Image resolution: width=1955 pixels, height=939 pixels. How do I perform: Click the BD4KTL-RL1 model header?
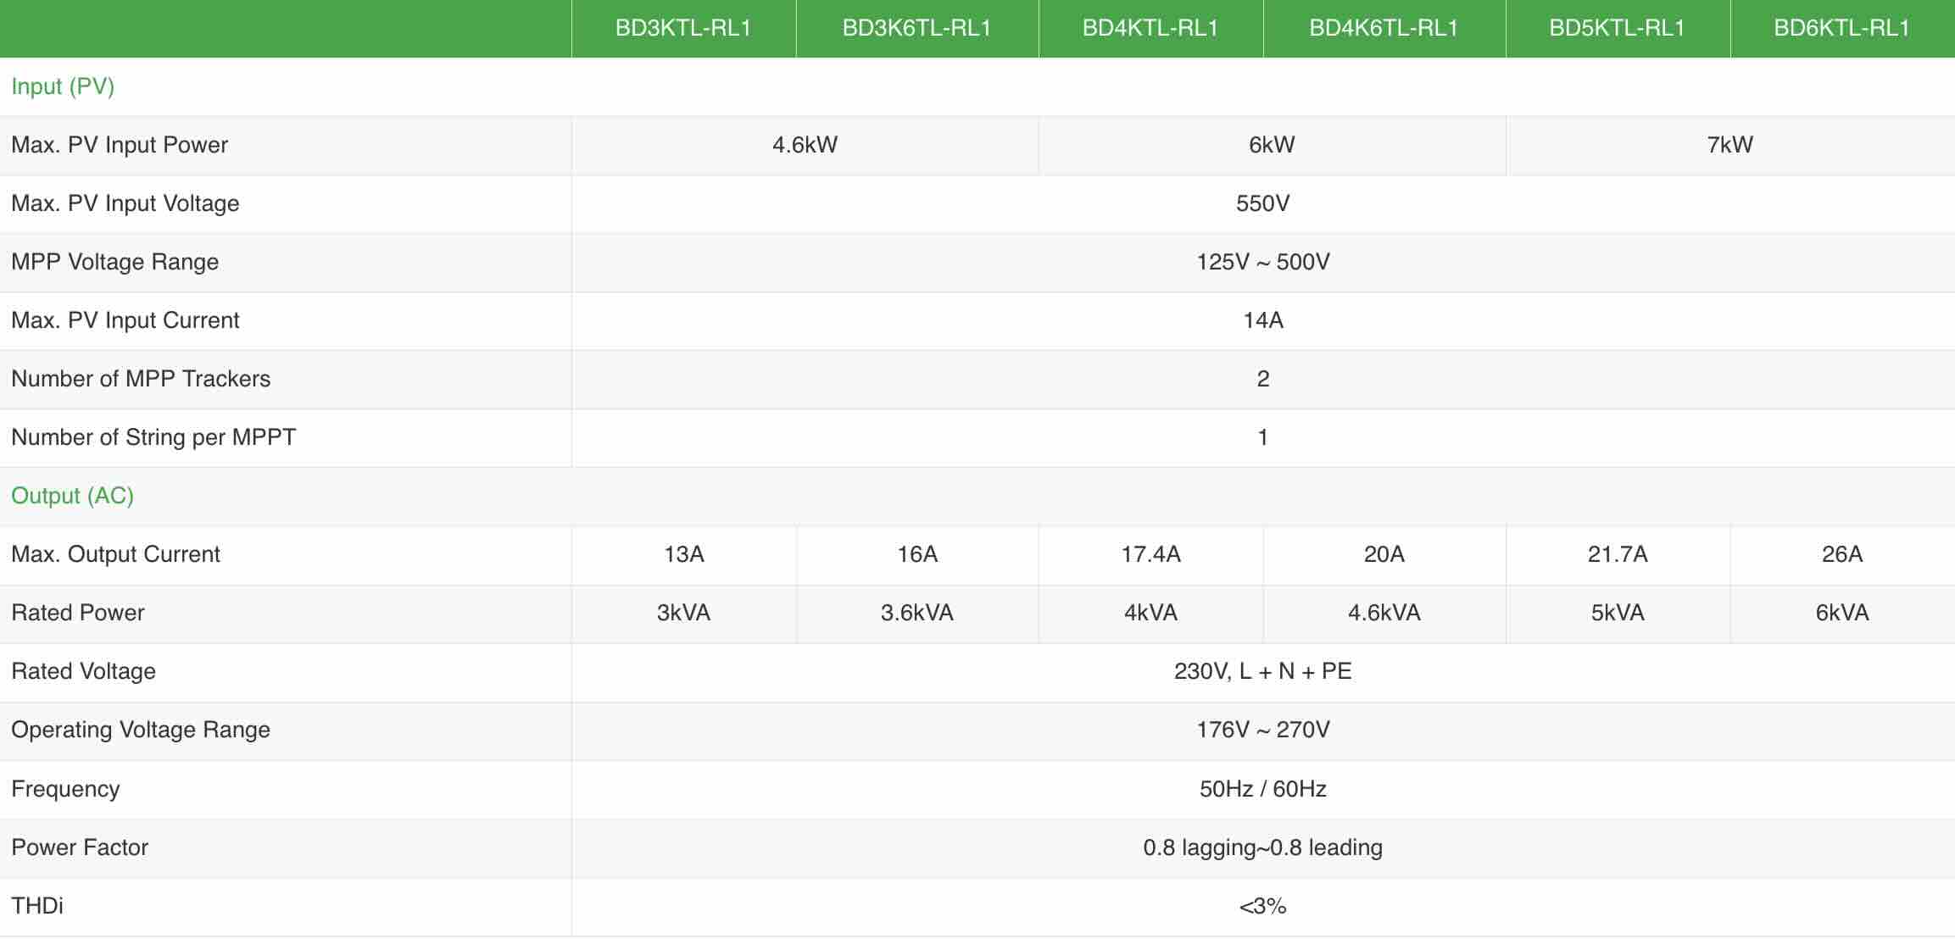[1150, 28]
